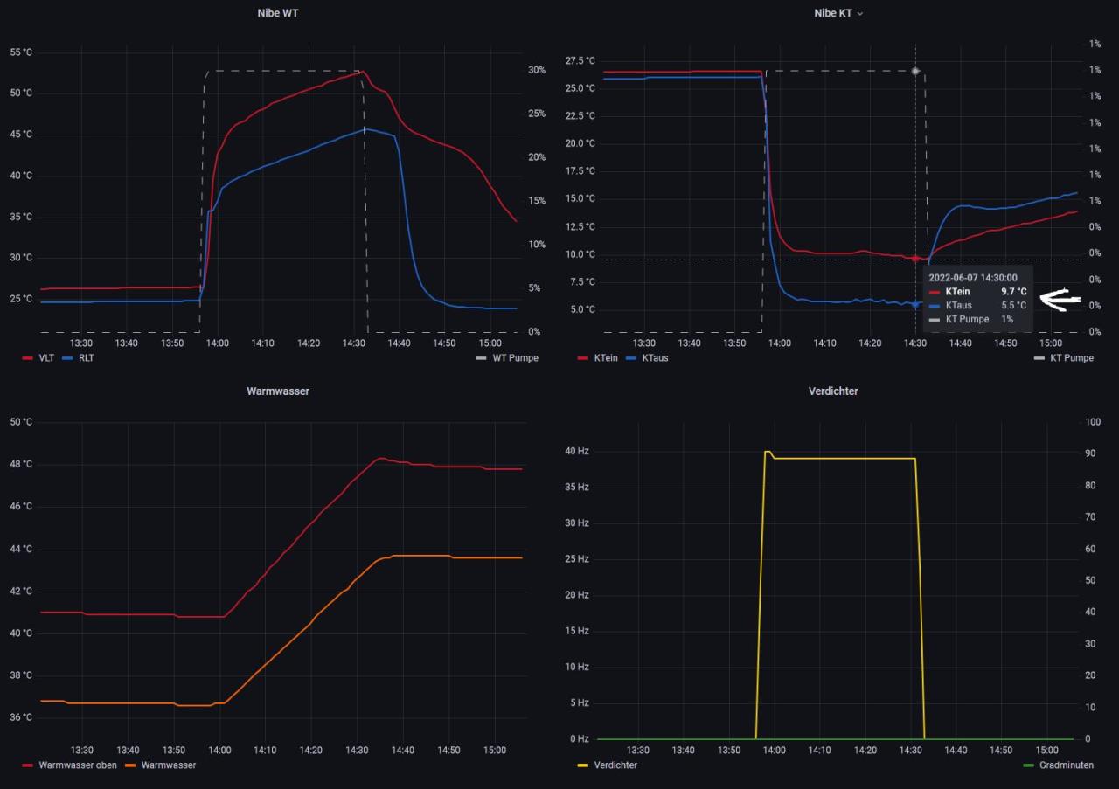Click 14:30 time label in Nibe KT chart

point(915,343)
